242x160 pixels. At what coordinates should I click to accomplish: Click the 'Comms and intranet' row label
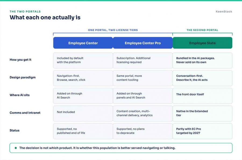click(25, 113)
